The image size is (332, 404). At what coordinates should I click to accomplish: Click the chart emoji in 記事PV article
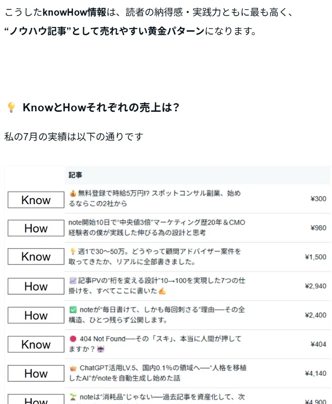73,280
